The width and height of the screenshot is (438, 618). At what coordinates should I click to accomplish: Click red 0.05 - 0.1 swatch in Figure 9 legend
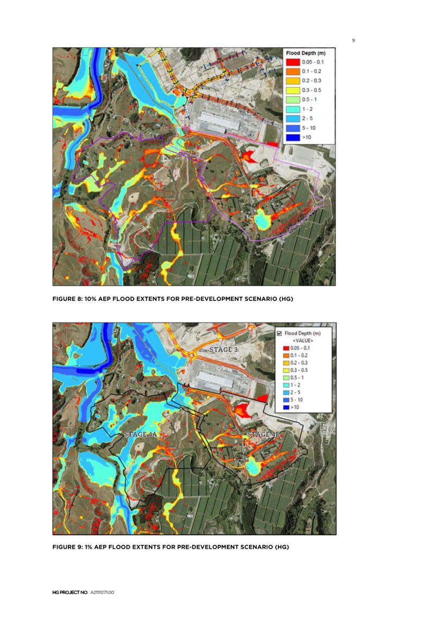[x=285, y=347]
